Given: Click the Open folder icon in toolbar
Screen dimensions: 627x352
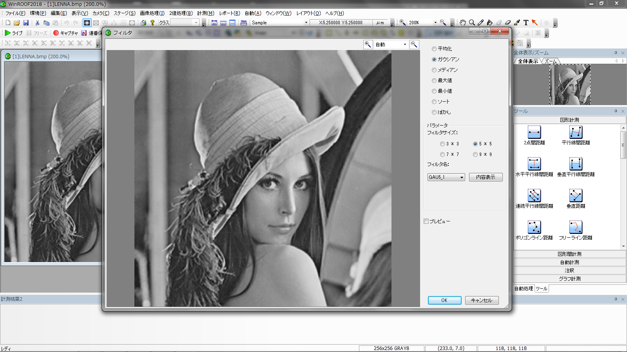Looking at the screenshot, I should tap(16, 23).
